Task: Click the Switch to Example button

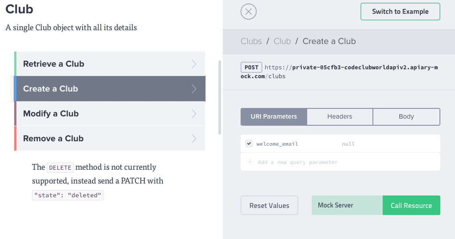Action: pyautogui.click(x=400, y=12)
